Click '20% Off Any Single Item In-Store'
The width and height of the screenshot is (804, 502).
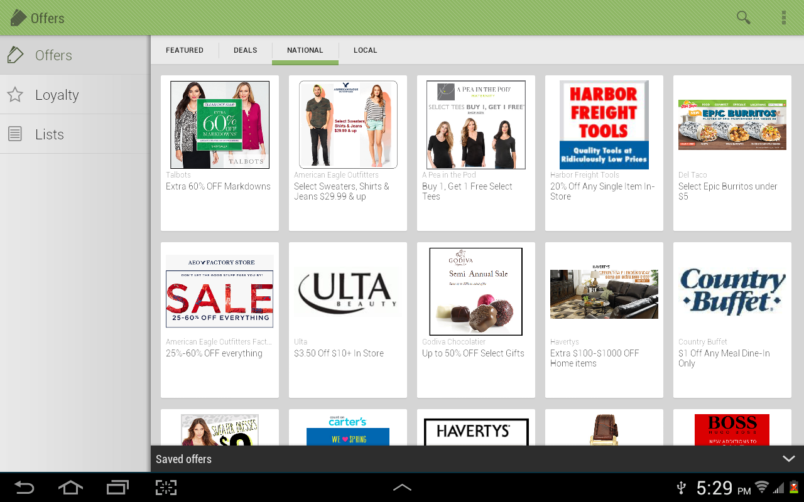[602, 191]
